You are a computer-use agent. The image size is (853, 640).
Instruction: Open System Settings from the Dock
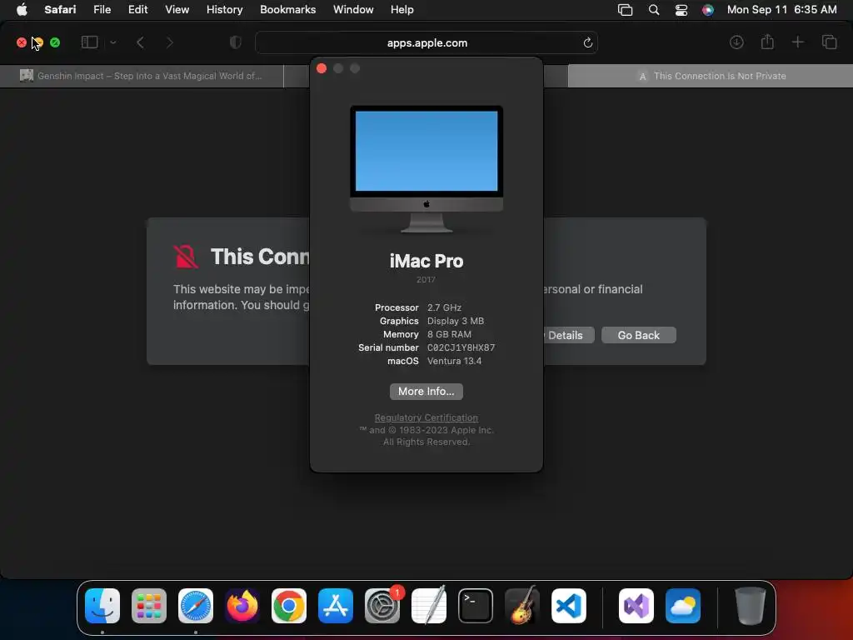click(x=382, y=606)
